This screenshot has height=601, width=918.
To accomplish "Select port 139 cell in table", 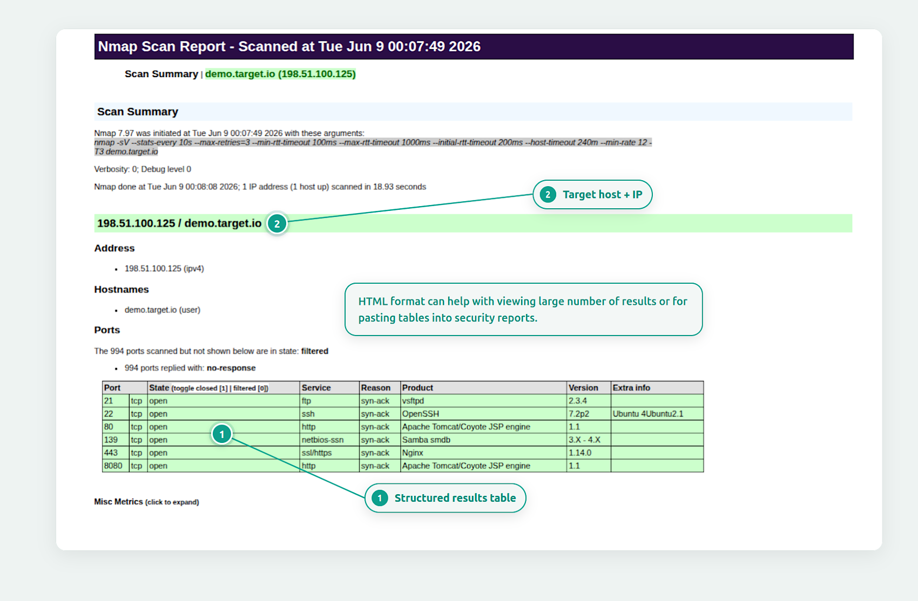I will click(x=116, y=440).
